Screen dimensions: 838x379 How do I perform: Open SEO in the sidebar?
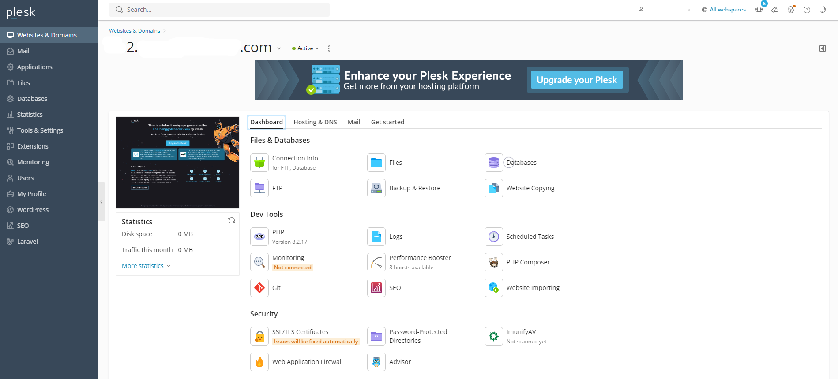49,226
